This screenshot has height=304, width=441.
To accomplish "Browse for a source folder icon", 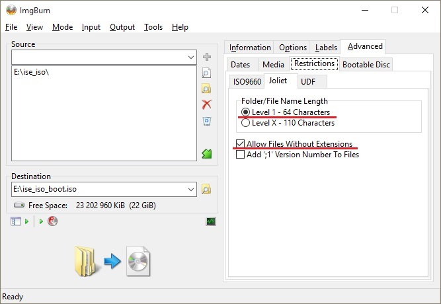I will (206, 89).
